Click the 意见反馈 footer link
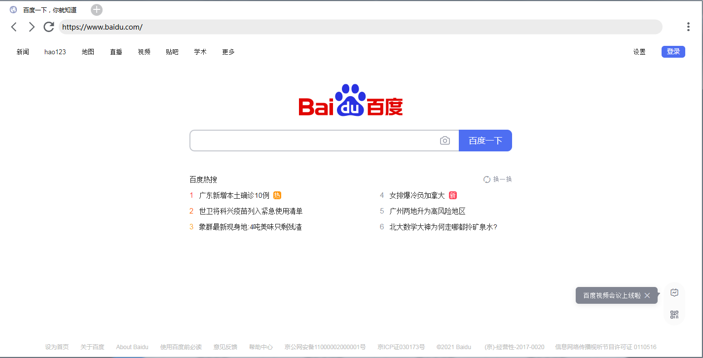 coord(225,347)
